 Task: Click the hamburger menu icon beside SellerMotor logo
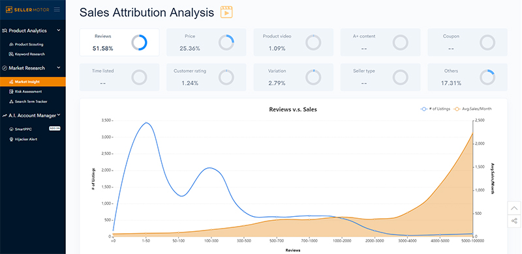click(x=57, y=10)
